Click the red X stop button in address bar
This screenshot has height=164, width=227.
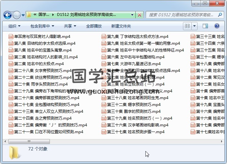click(140, 15)
